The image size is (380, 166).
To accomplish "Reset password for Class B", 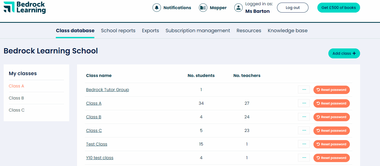I will (332, 117).
